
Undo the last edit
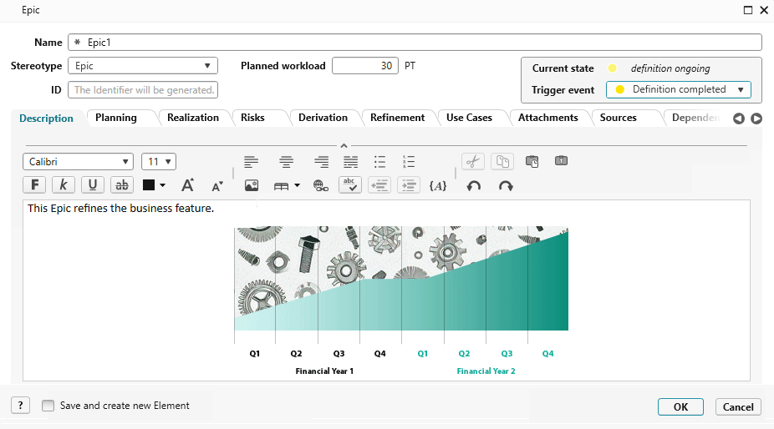point(474,185)
